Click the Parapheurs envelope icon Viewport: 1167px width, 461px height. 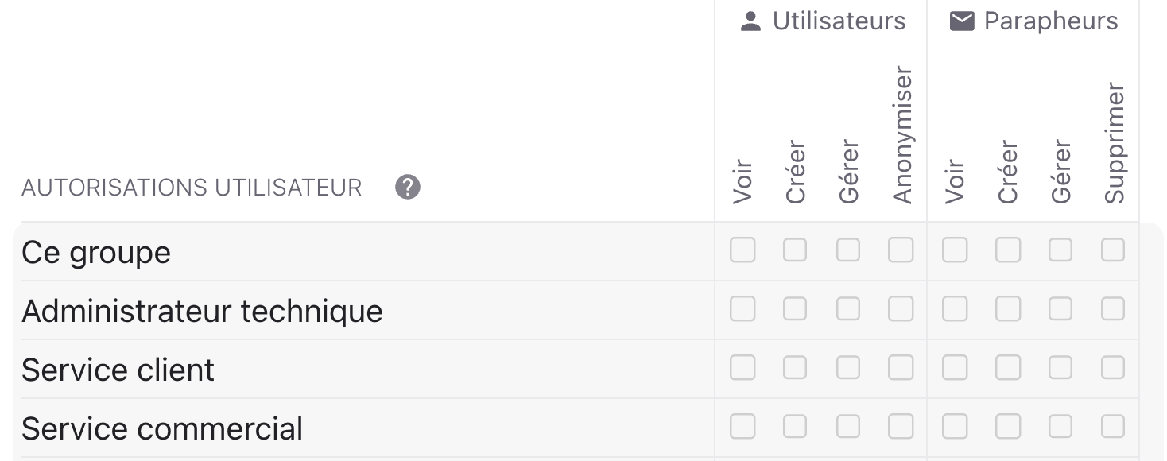coord(962,21)
